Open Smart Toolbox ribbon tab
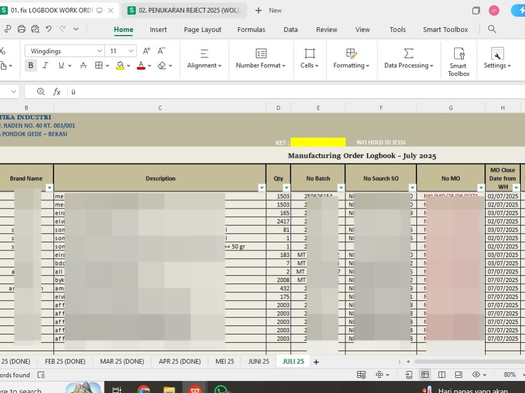This screenshot has width=525, height=393. [x=445, y=29]
